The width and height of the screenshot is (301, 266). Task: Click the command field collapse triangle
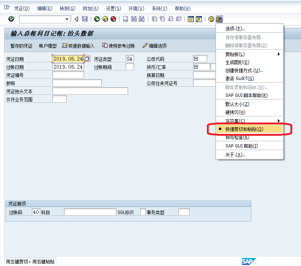(x=77, y=19)
